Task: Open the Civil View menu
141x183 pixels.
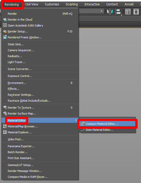Action: 32,4
